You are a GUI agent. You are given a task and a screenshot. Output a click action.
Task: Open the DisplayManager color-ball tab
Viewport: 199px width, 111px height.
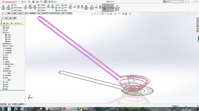[15, 18]
